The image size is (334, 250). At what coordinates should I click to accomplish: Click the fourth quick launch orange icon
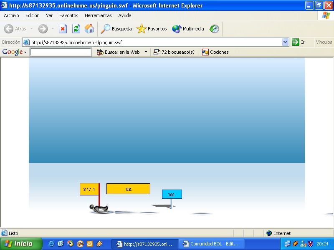pos(80,244)
